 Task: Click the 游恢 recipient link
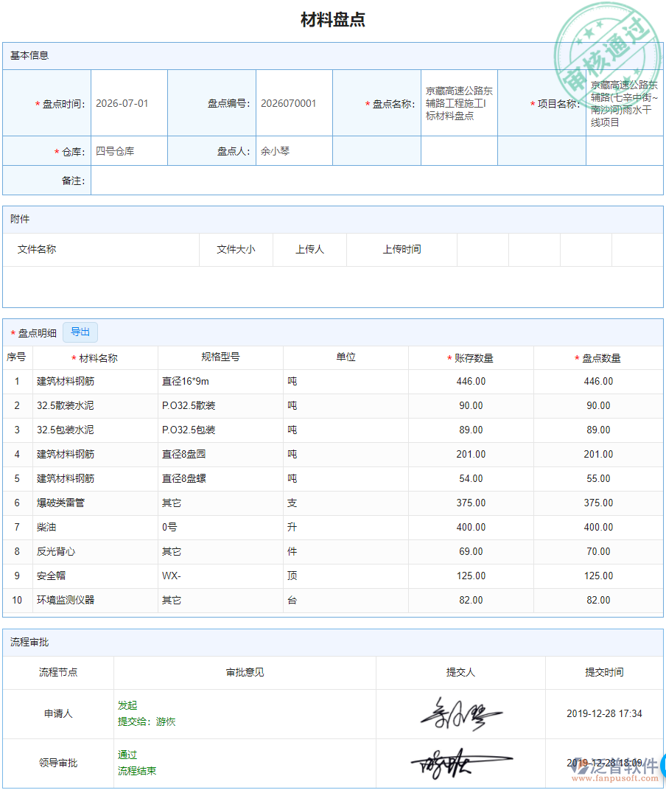click(x=166, y=721)
